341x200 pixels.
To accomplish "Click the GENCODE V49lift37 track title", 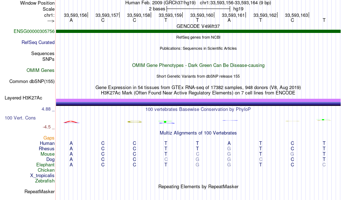I will [x=198, y=26].
